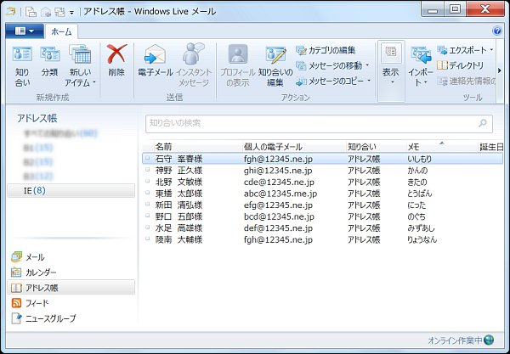Viewport: 510px width, 354px height.
Task: Select the contact 東播 太郎様
Action: [178, 194]
